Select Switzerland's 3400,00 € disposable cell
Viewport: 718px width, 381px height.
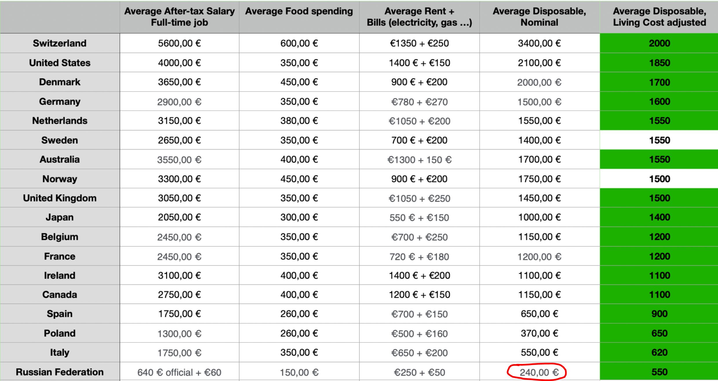pos(540,43)
